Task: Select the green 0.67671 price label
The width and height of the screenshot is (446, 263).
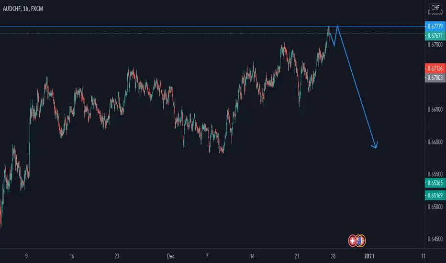Action: 435,35
